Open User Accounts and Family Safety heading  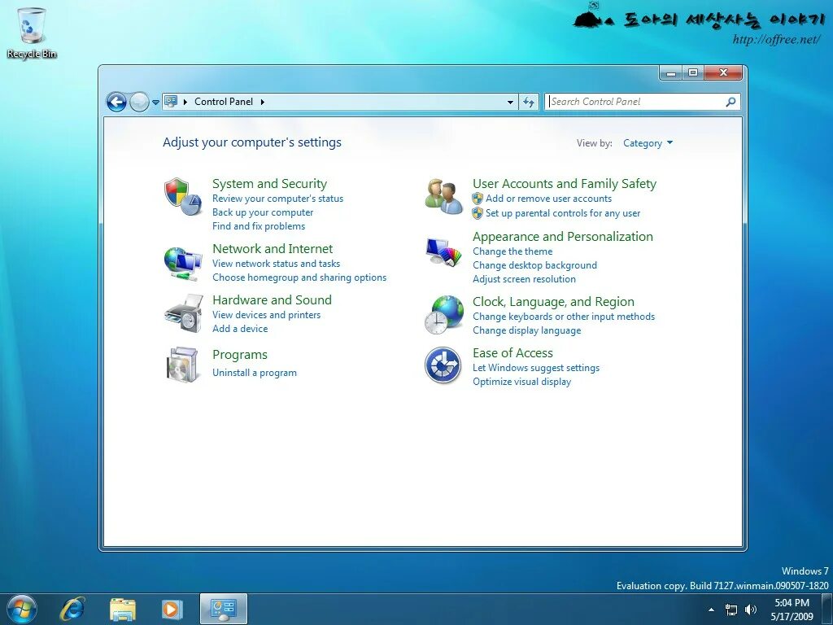[x=565, y=184]
